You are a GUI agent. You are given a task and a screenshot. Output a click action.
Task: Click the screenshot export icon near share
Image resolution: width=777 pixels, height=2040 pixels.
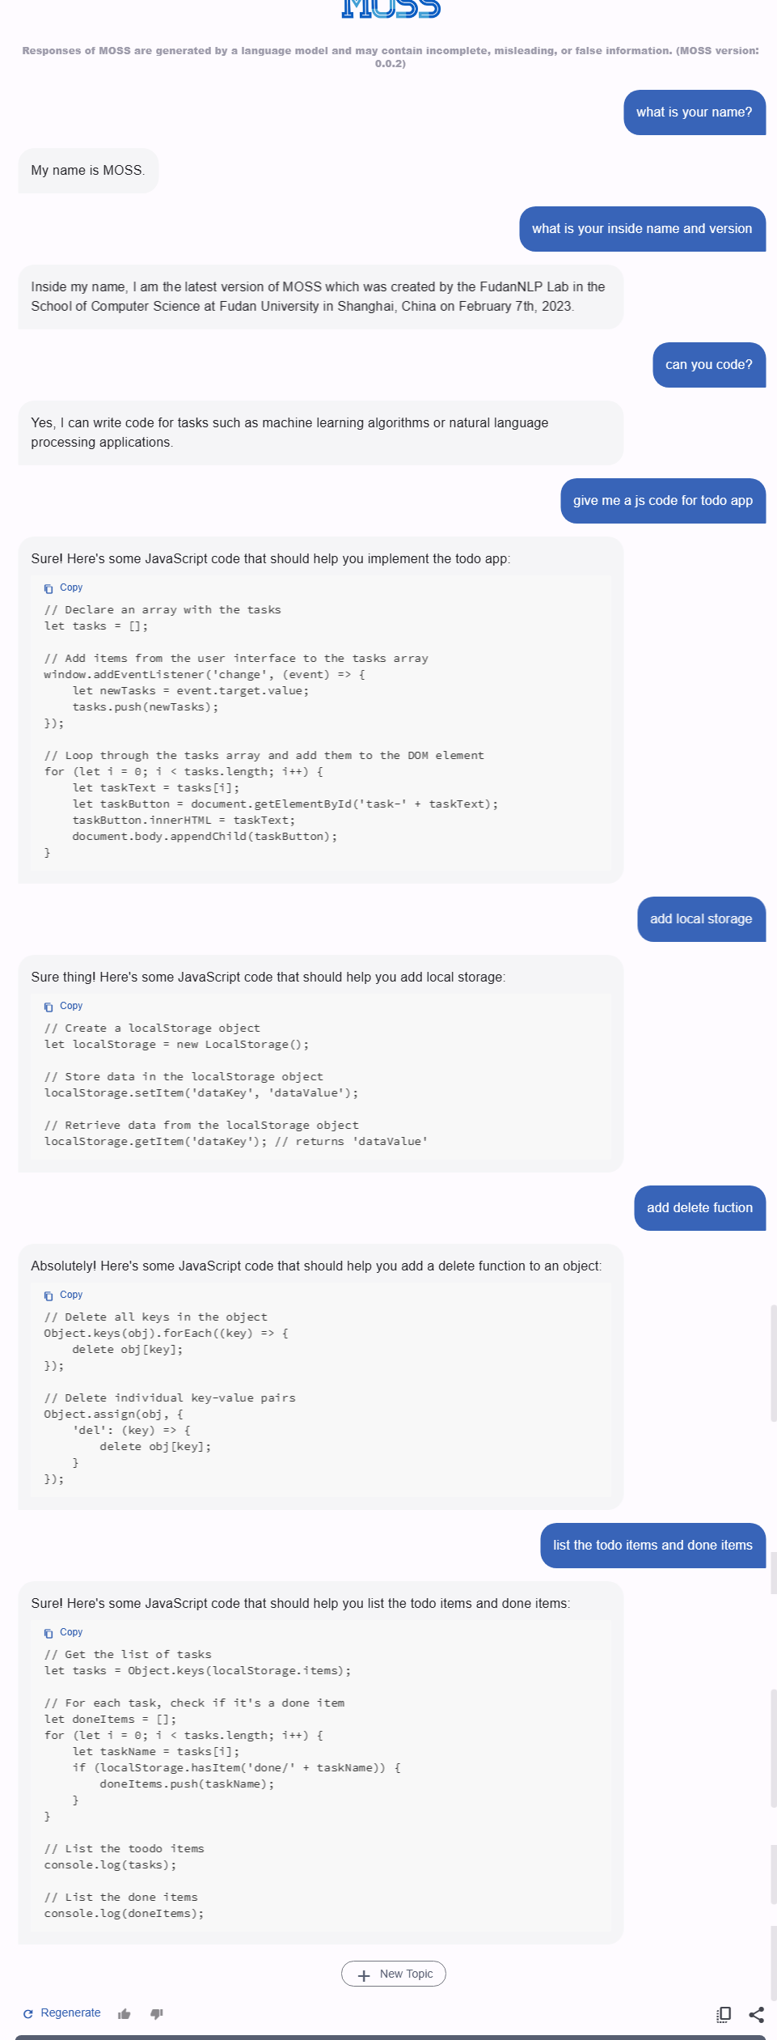722,2013
